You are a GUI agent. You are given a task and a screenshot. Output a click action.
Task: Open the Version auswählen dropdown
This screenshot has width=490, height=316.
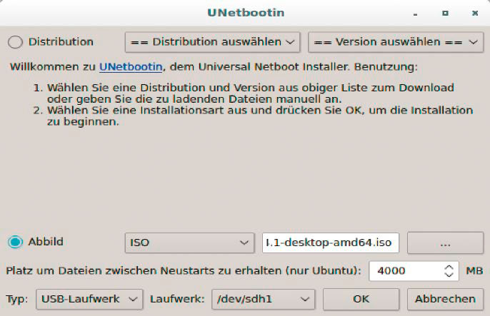click(x=396, y=42)
